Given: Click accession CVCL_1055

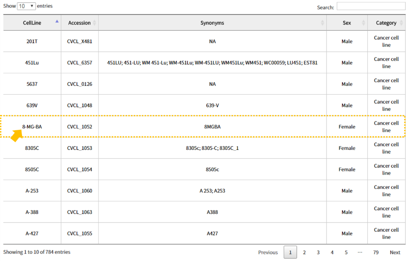Looking at the screenshot, I should coord(80,234).
